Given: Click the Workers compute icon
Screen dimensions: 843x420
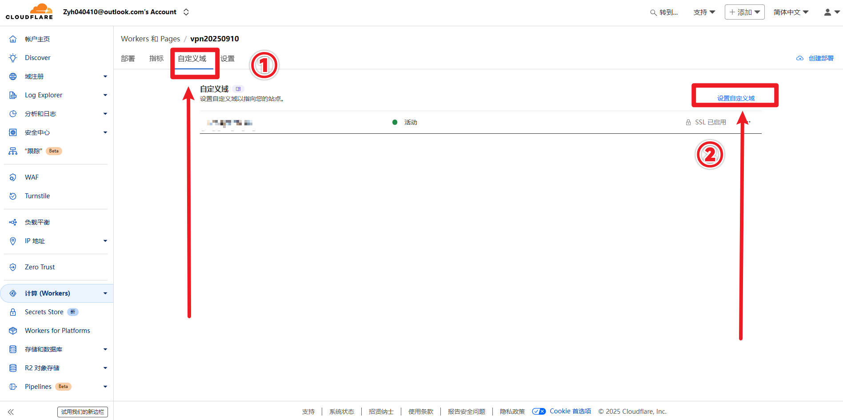Looking at the screenshot, I should pos(13,293).
